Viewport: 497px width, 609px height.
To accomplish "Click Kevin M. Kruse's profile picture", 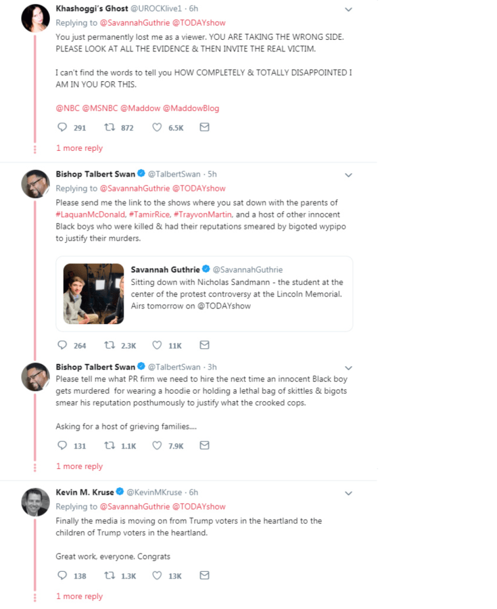I will pos(36,501).
